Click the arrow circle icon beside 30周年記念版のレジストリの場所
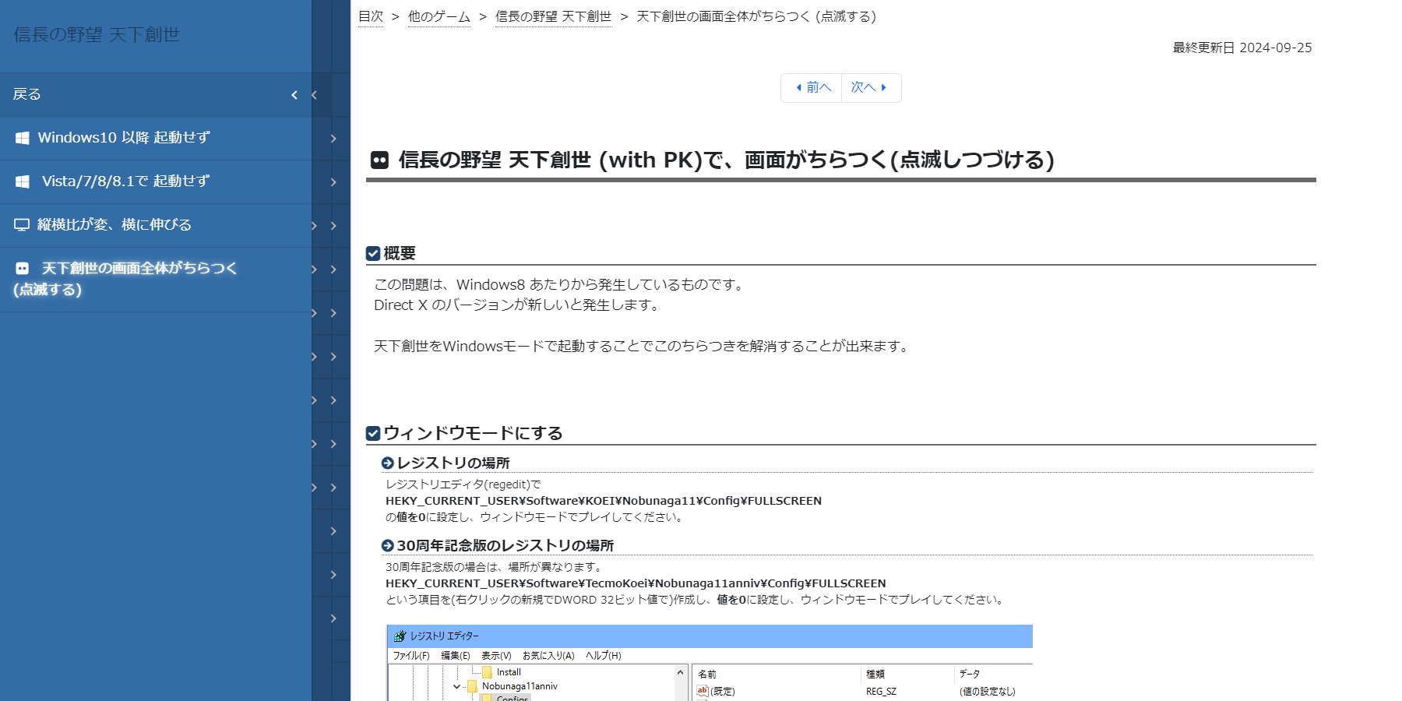 (x=387, y=546)
